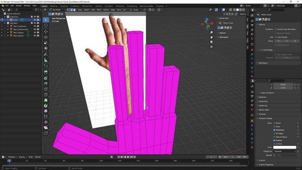Open Global transform orientation dropdown
This screenshot has height=170, width=302.
(x=136, y=9)
